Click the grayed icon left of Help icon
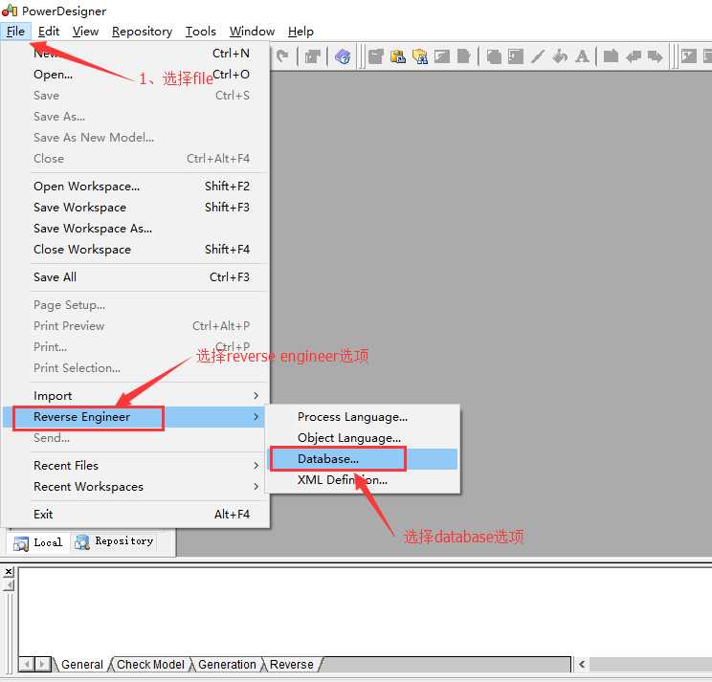This screenshot has height=682, width=712. tap(312, 56)
